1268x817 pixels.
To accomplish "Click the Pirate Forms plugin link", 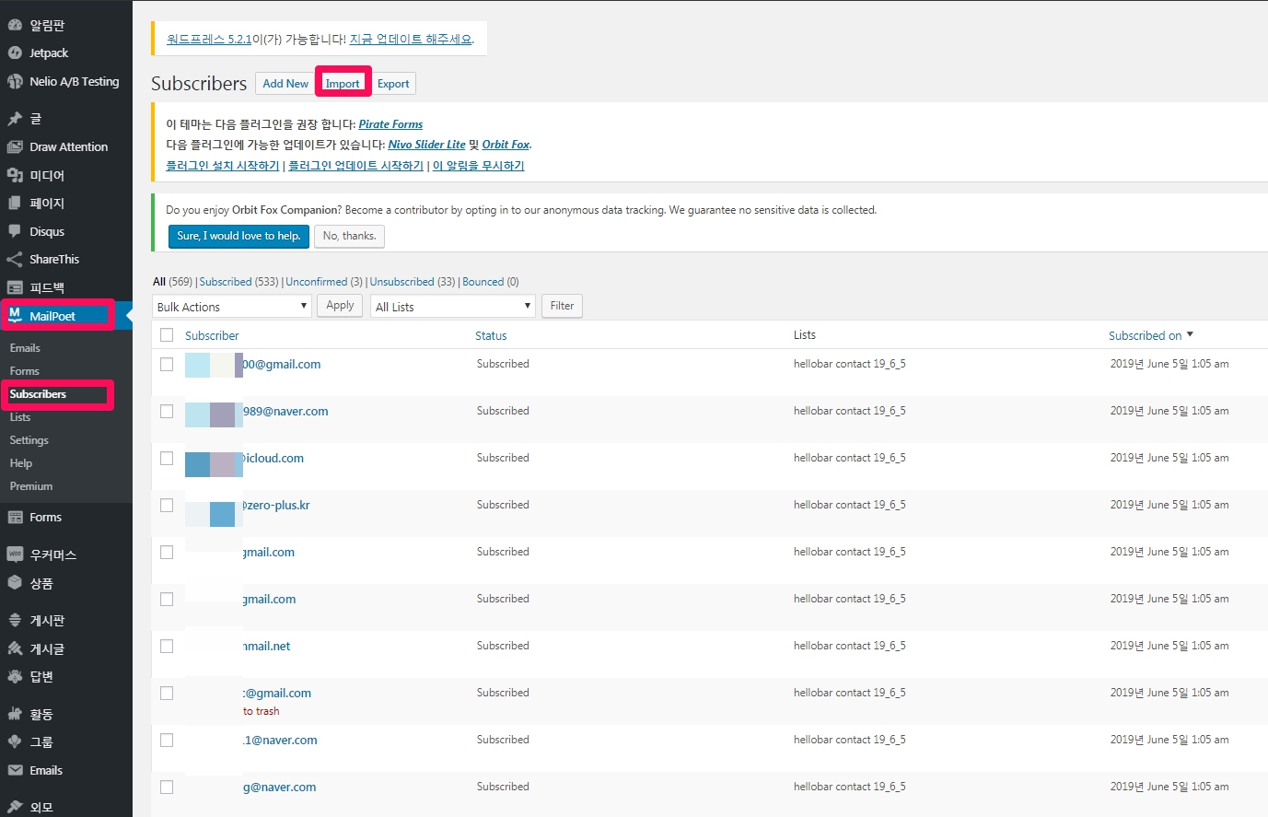I will (x=390, y=124).
